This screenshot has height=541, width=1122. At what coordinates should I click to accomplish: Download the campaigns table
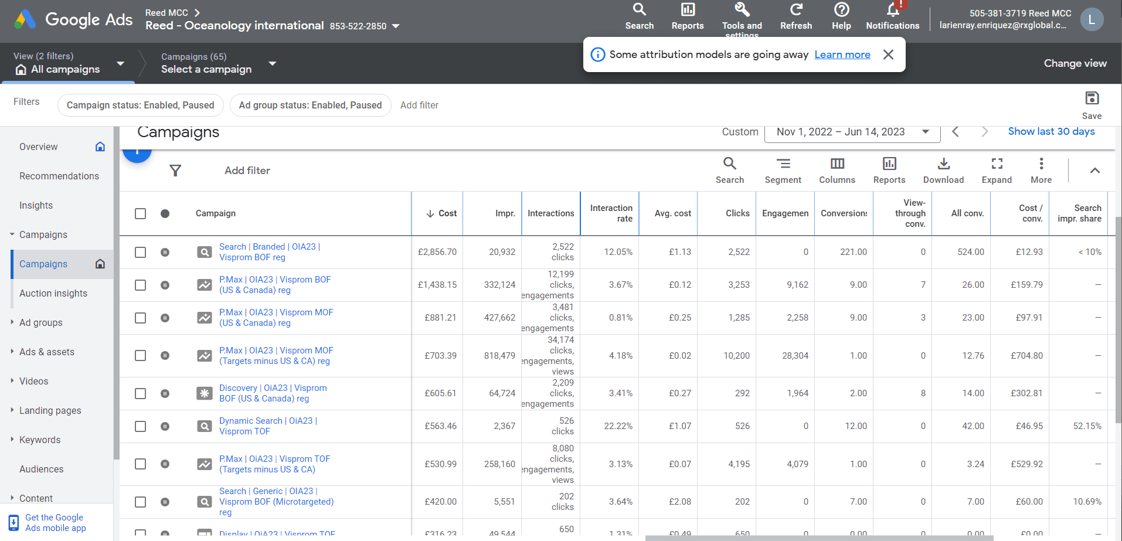pyautogui.click(x=943, y=171)
